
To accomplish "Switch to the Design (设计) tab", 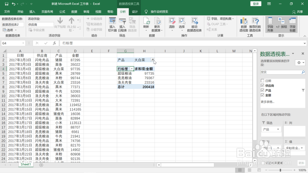I will (135, 12).
